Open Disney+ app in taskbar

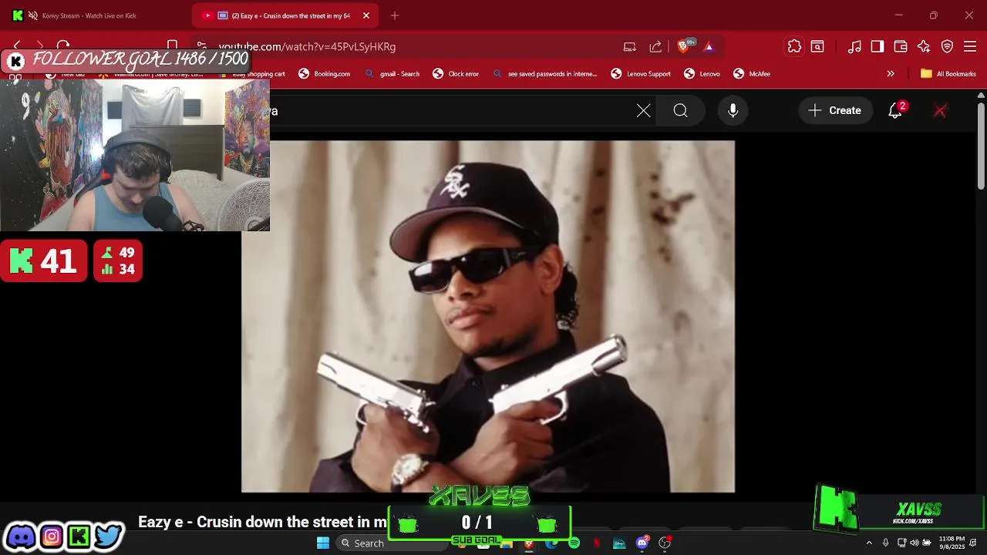[619, 543]
